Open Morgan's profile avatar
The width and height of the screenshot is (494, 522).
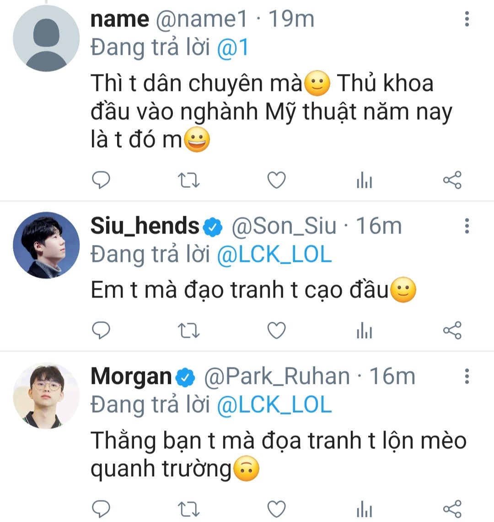coord(46,396)
